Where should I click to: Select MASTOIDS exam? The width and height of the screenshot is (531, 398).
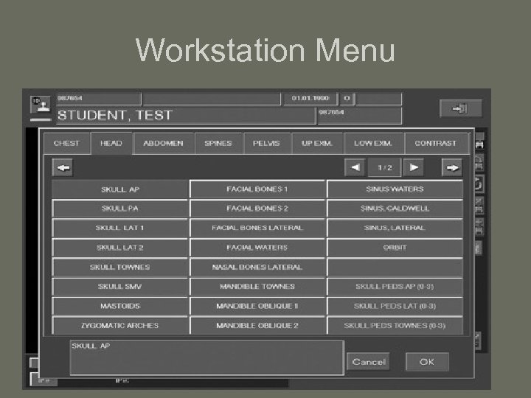point(120,307)
